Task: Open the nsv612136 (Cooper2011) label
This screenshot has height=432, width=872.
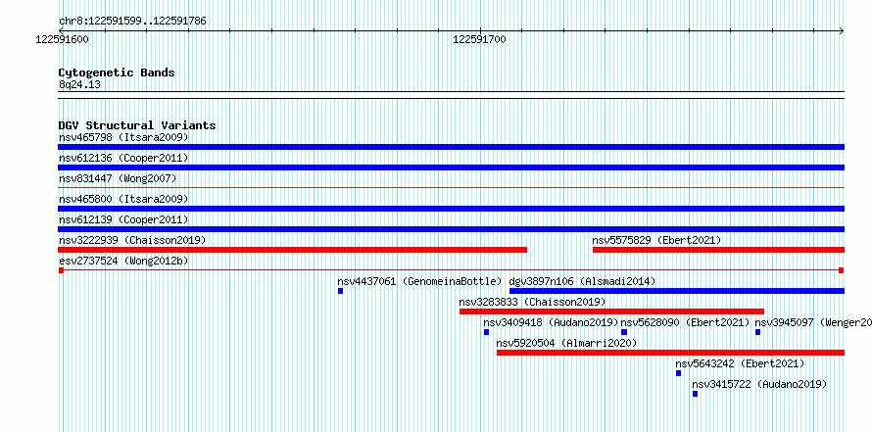Action: pyautogui.click(x=123, y=158)
